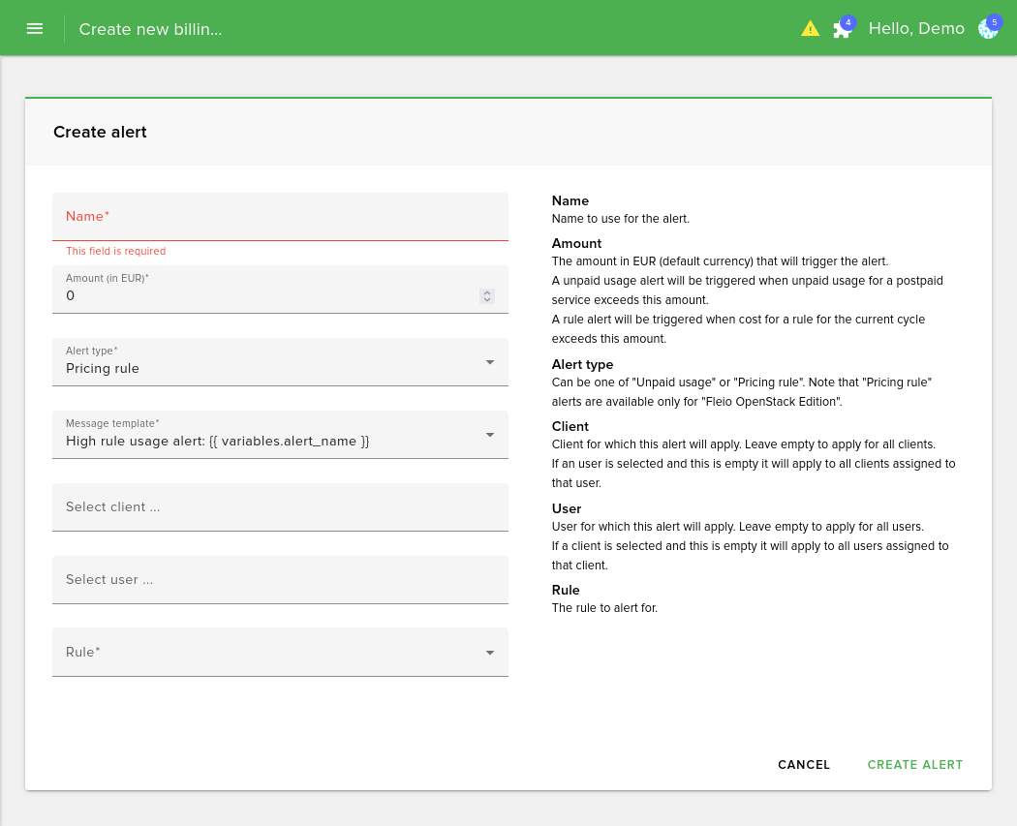Click the dropdown arrow in Message template

(489, 435)
